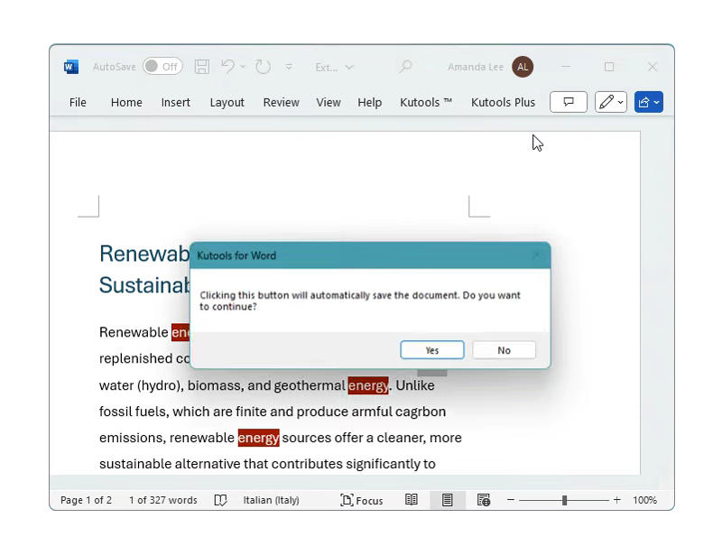Image resolution: width=722 pixels, height=546 pixels.
Task: Click the Amanda Lee account name
Action: click(x=476, y=67)
